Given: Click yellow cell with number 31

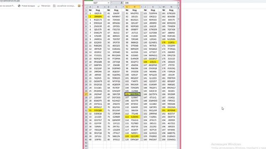Looking at the screenshot, I should (90, 111).
